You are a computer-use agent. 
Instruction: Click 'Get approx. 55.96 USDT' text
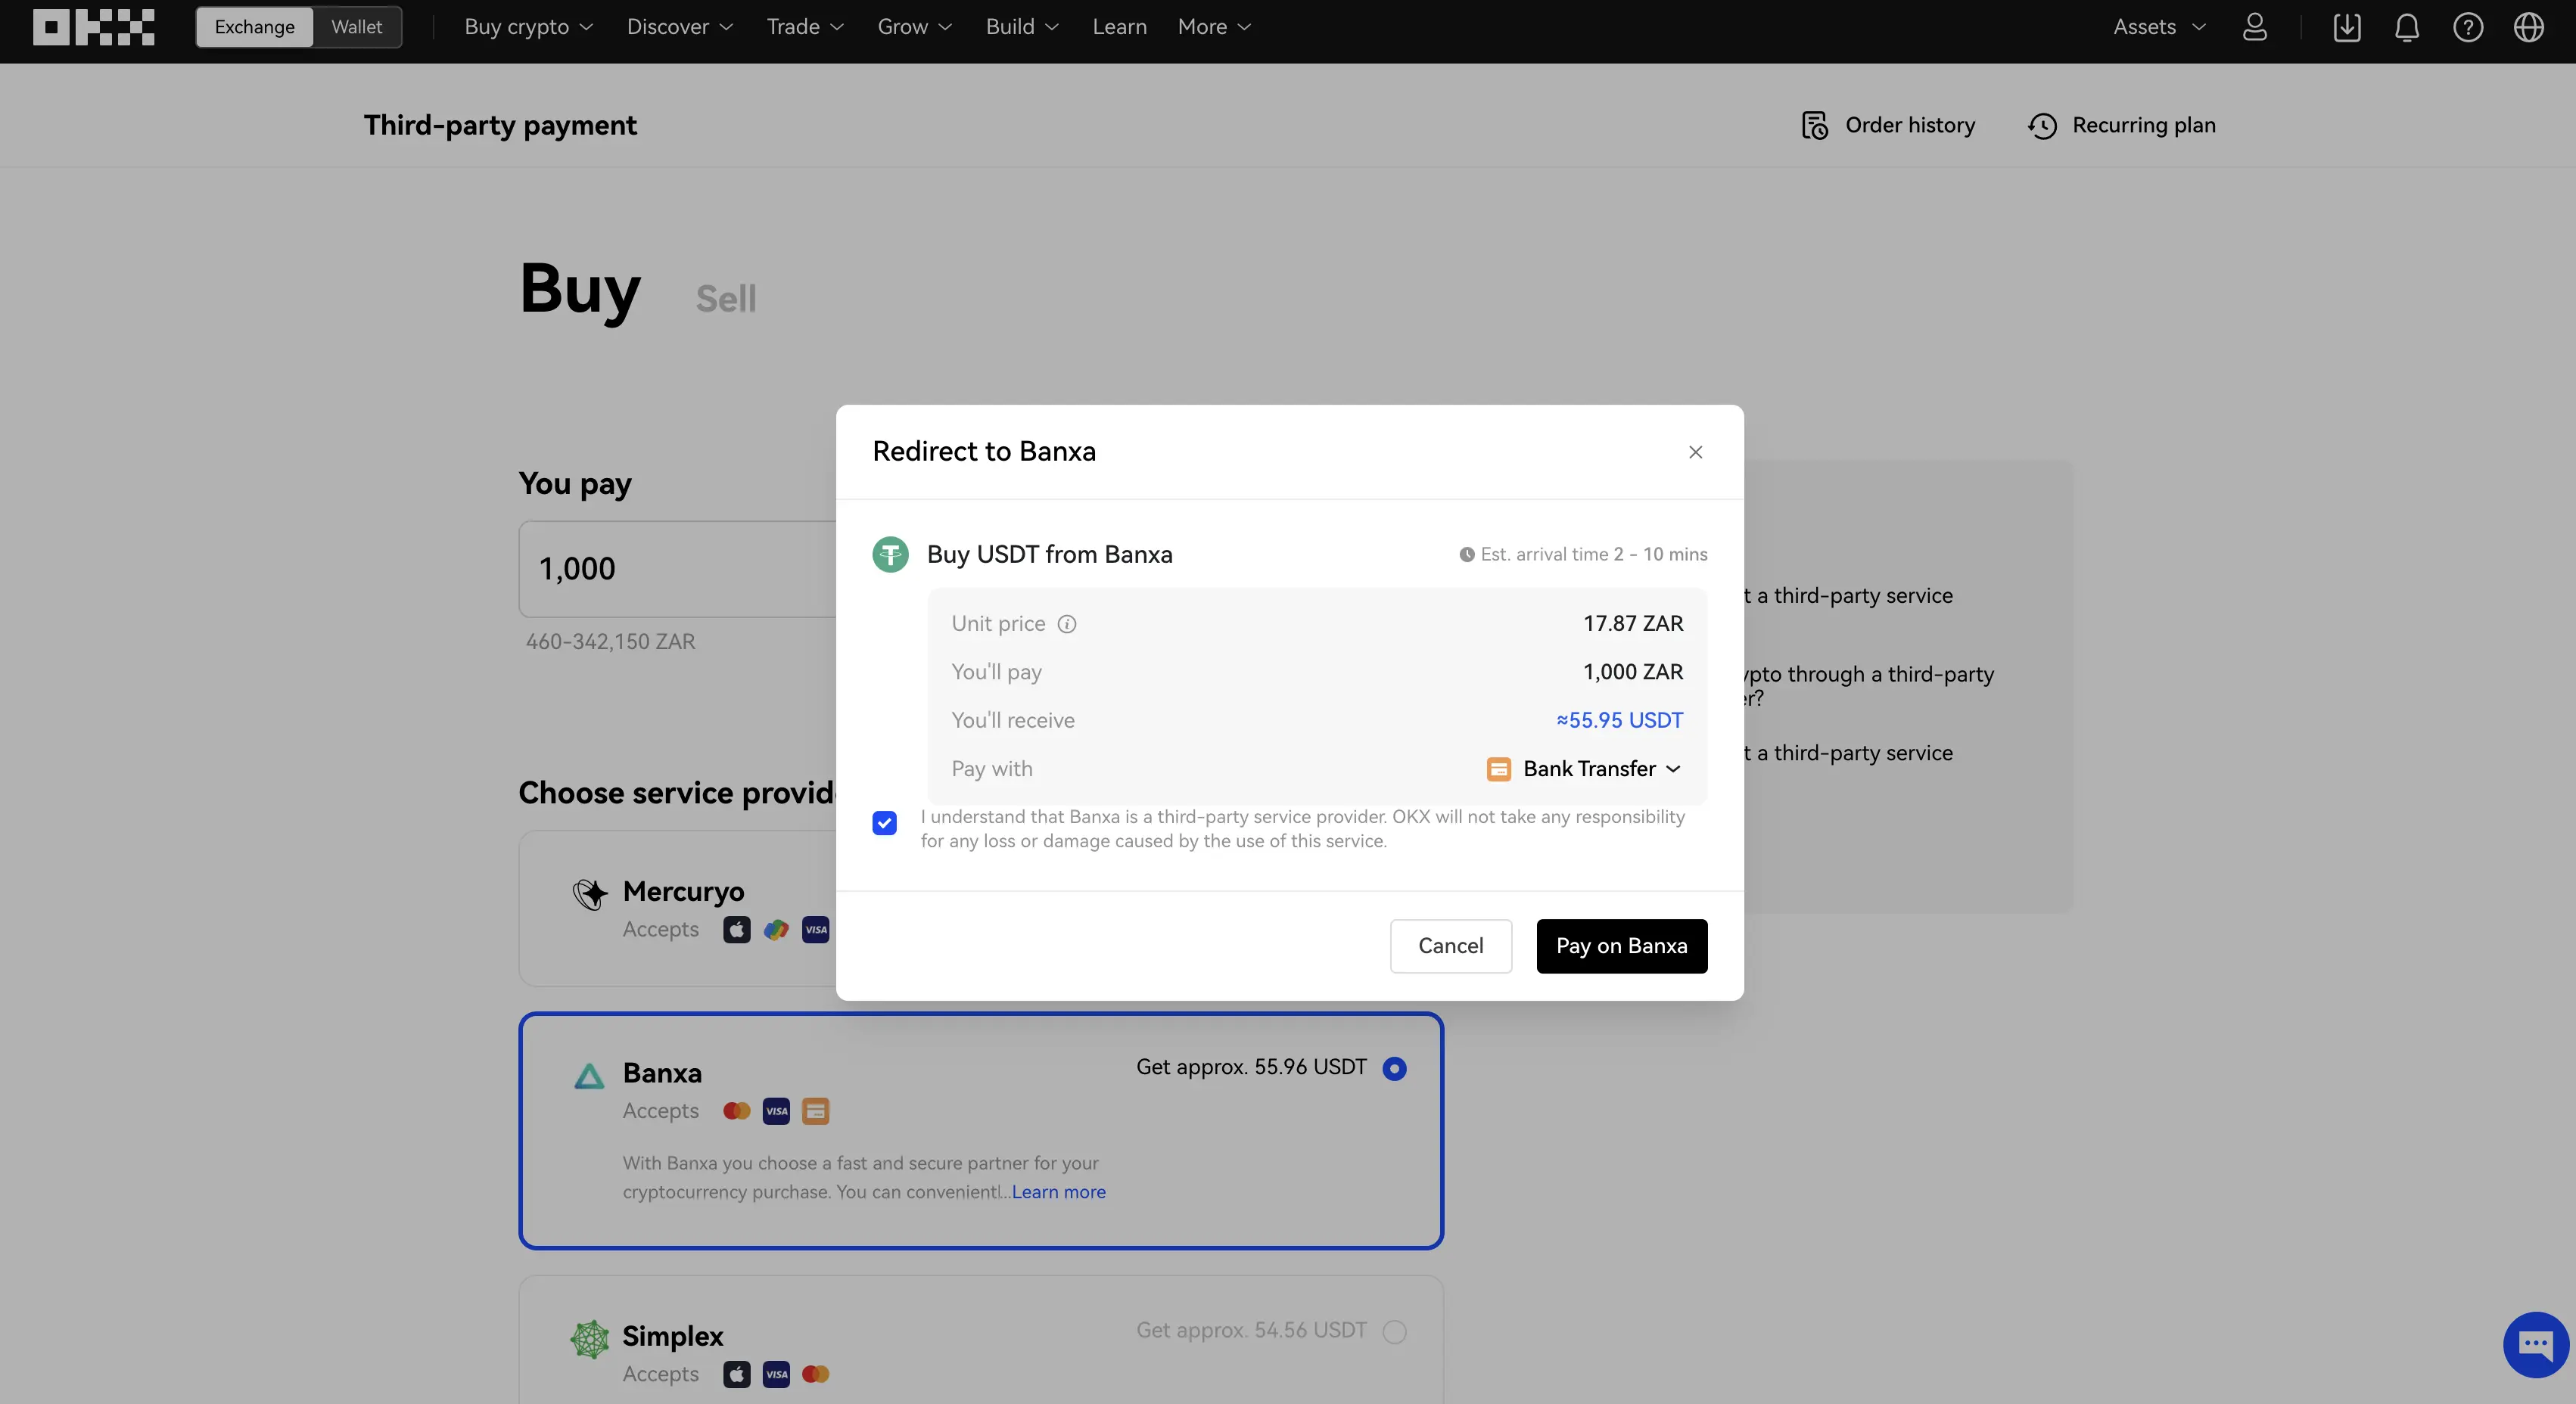coord(1251,1067)
